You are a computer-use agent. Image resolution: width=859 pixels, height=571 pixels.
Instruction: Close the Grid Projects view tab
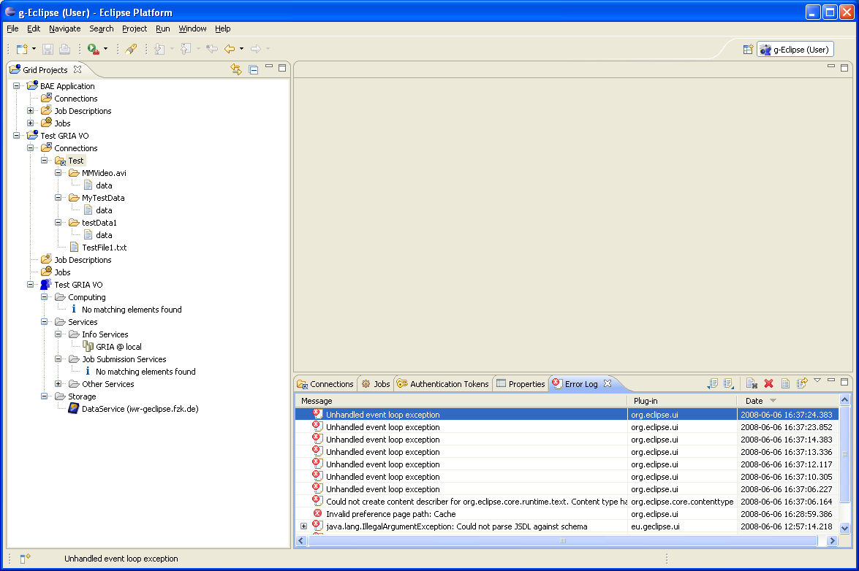pos(77,69)
